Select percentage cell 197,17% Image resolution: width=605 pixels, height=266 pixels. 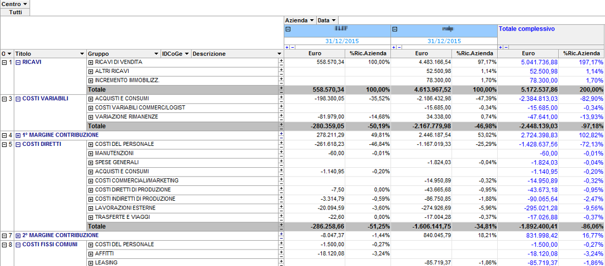point(592,63)
